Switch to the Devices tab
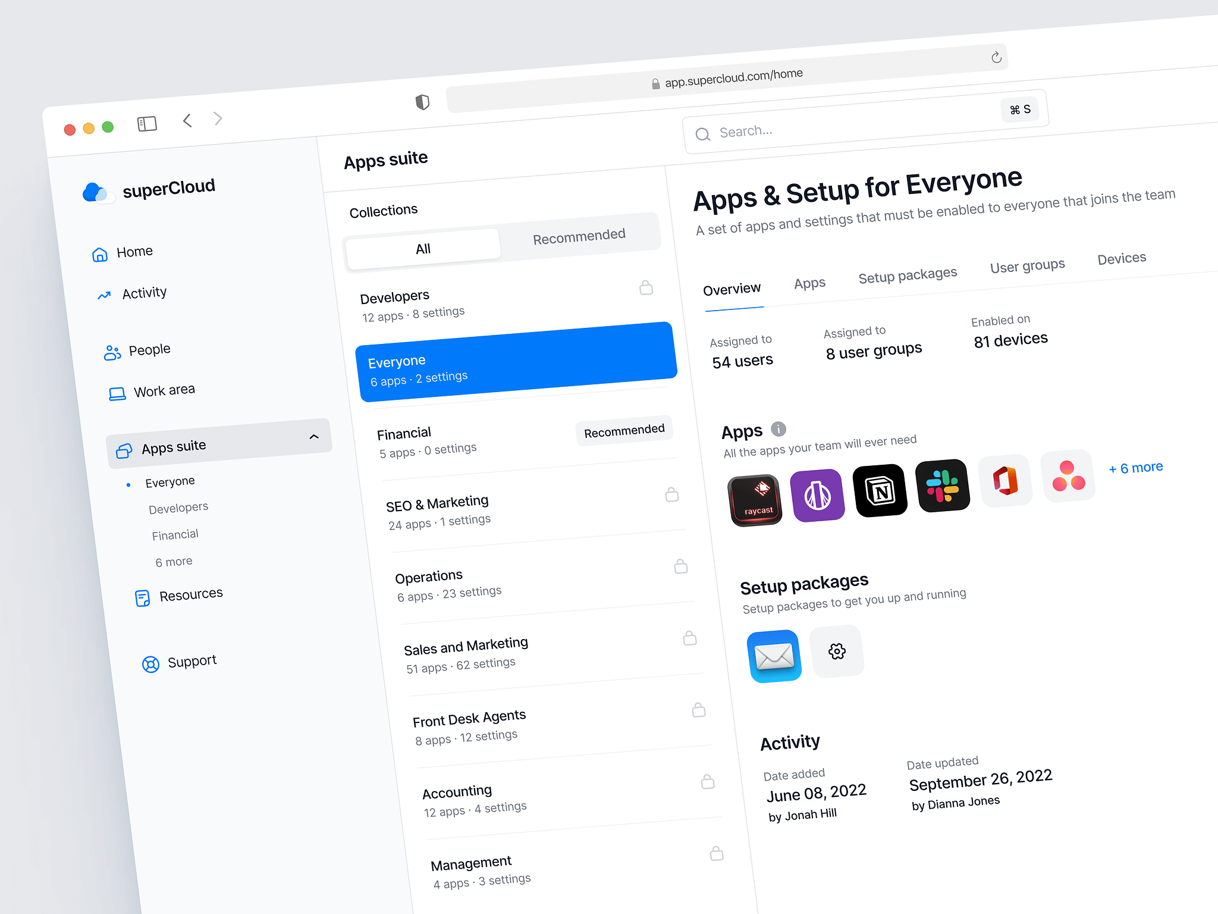The image size is (1218, 914). coord(1122,259)
